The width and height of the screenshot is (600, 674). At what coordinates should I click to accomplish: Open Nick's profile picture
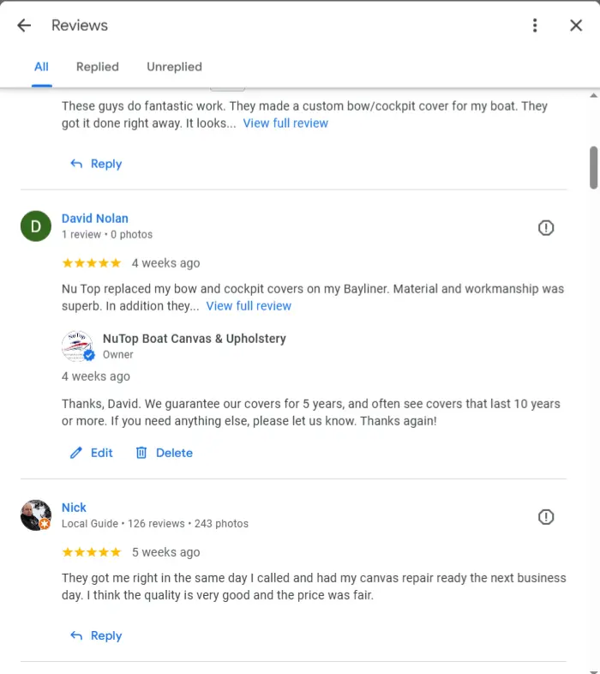tap(36, 515)
